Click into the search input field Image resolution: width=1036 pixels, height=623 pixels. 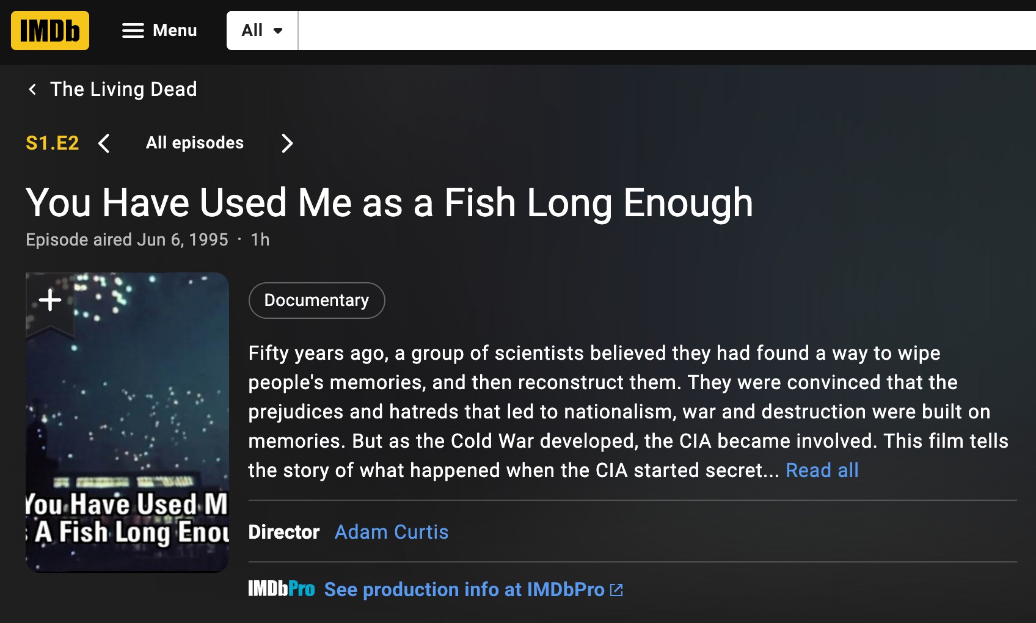coord(666,31)
